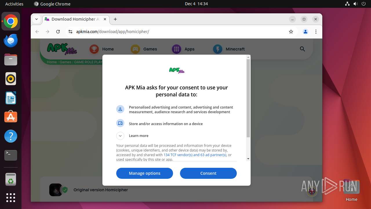Open Google Chrome from the dock
Viewport: 371px width, 209px height.
[11, 21]
